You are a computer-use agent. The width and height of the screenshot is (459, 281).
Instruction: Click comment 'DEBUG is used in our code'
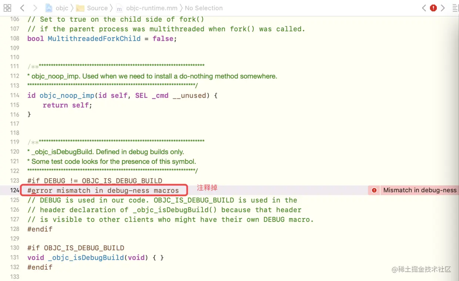point(162,200)
